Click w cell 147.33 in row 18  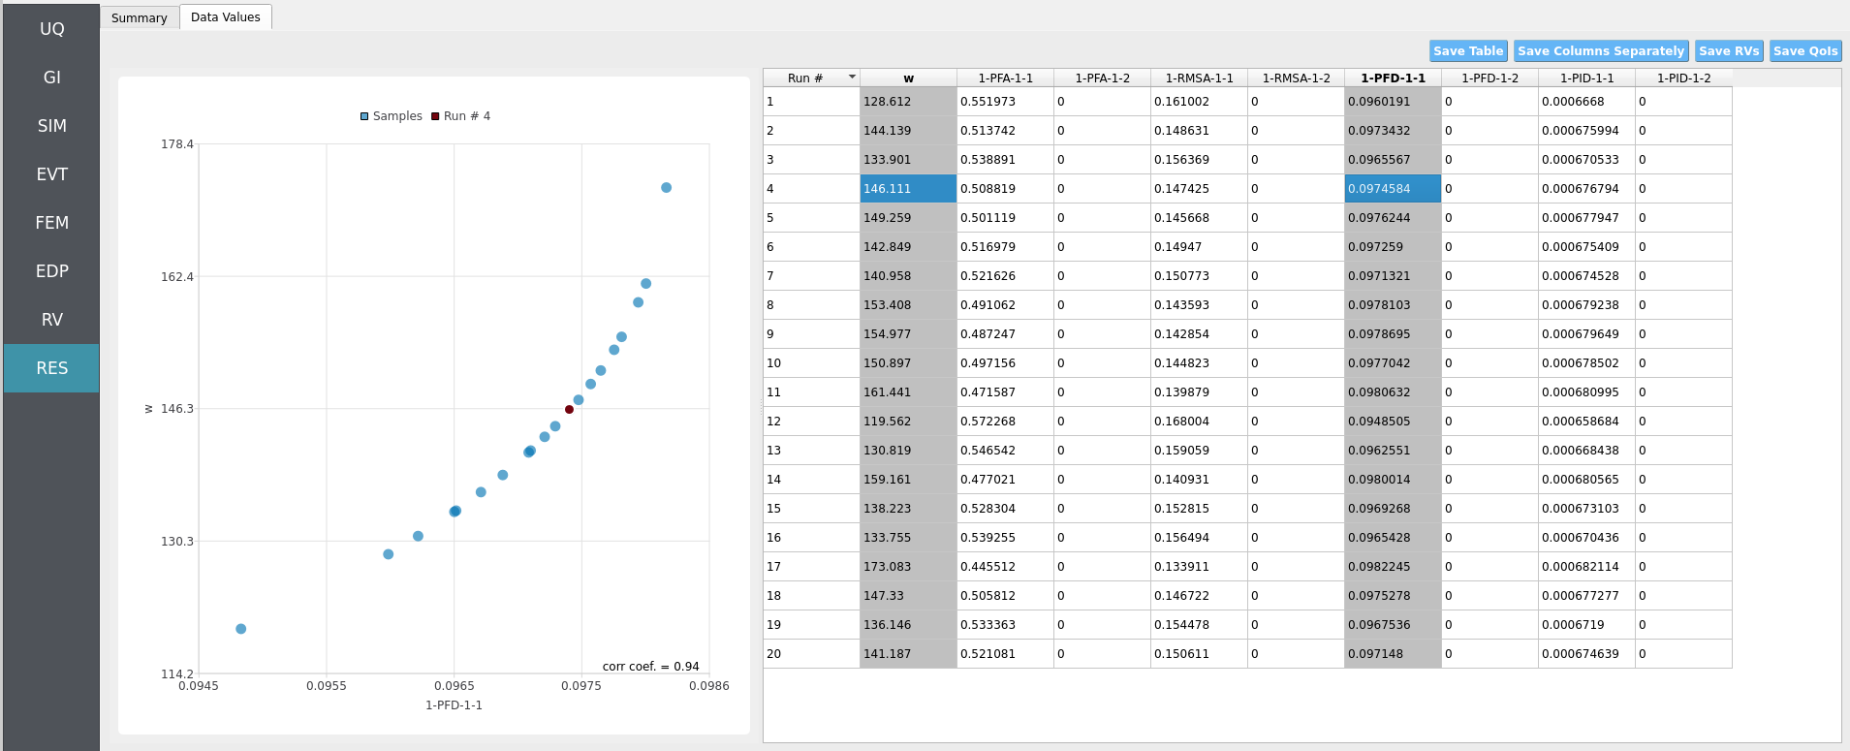point(908,596)
